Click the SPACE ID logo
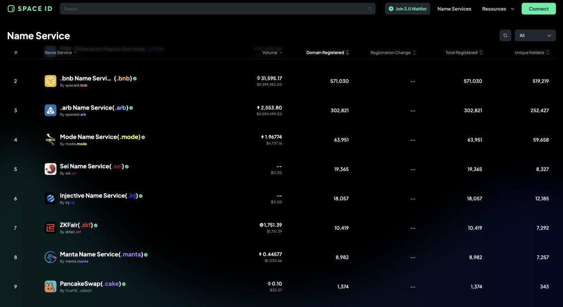The height and width of the screenshot is (307, 563). pyautogui.click(x=30, y=8)
